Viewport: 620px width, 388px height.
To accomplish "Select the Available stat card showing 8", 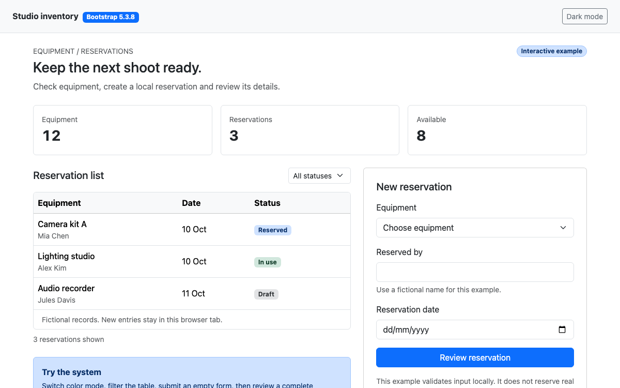I will [x=497, y=130].
